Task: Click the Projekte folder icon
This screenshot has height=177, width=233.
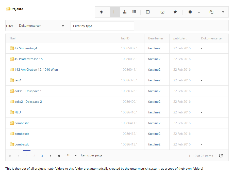Action: pyautogui.click(x=7, y=8)
